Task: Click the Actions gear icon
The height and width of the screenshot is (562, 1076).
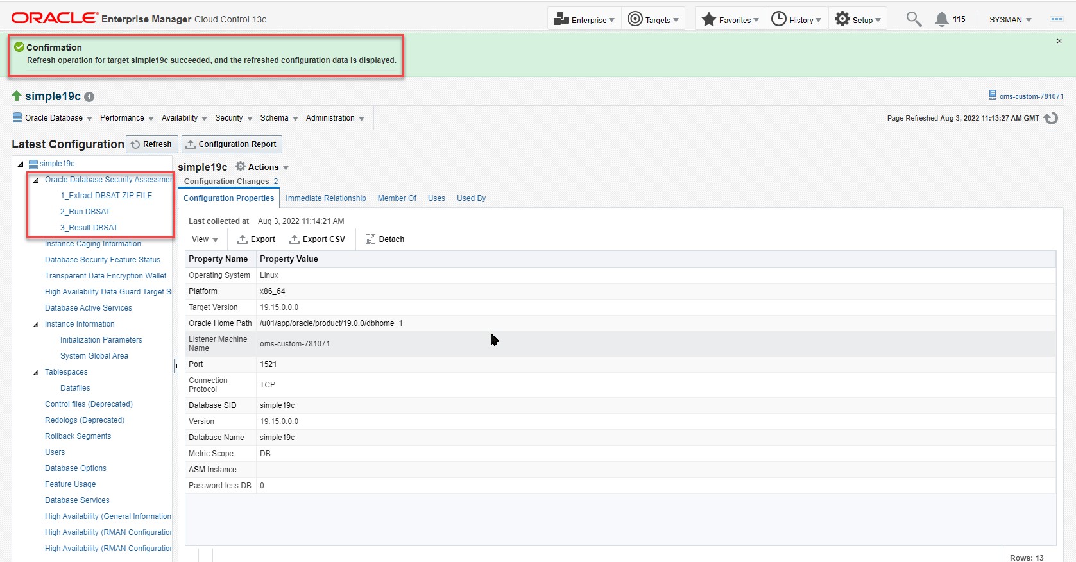Action: click(x=241, y=167)
